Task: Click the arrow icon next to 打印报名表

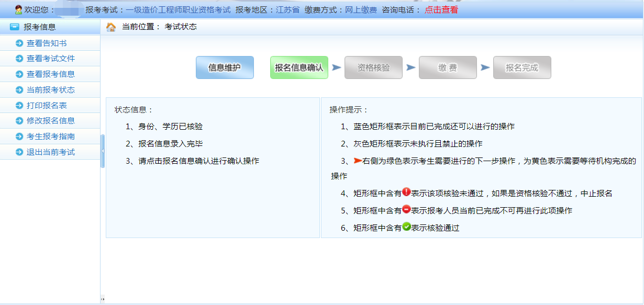Action: 19,106
